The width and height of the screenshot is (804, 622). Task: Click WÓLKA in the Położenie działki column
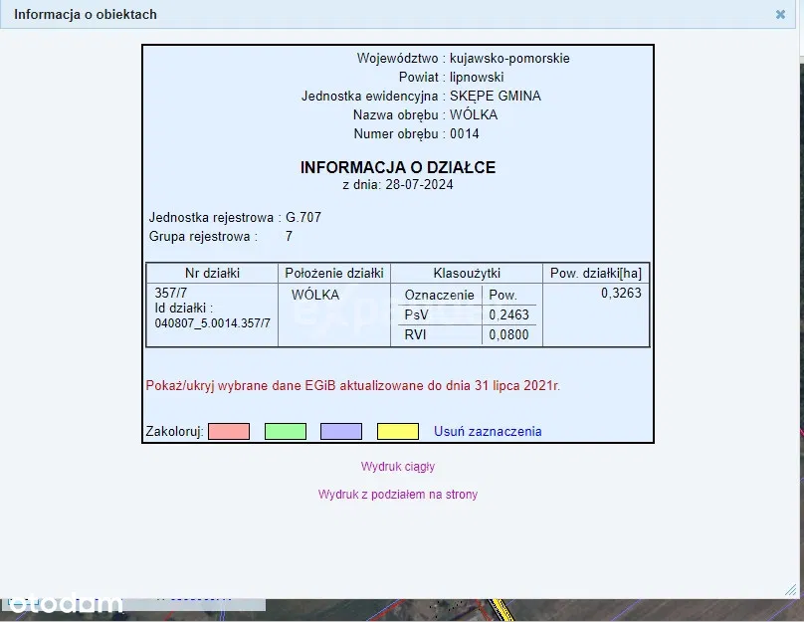click(315, 295)
